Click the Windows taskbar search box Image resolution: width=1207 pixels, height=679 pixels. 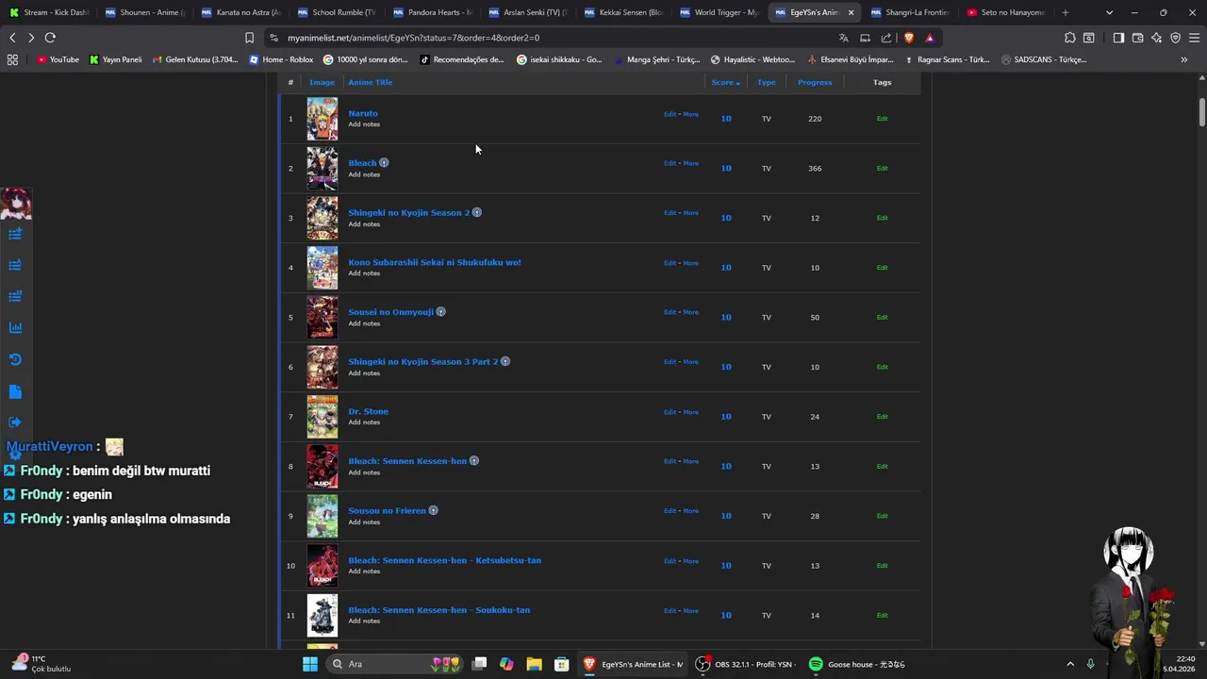395,664
